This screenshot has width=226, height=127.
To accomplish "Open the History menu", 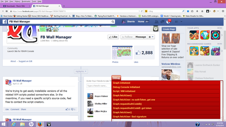I will coord(17,1).
